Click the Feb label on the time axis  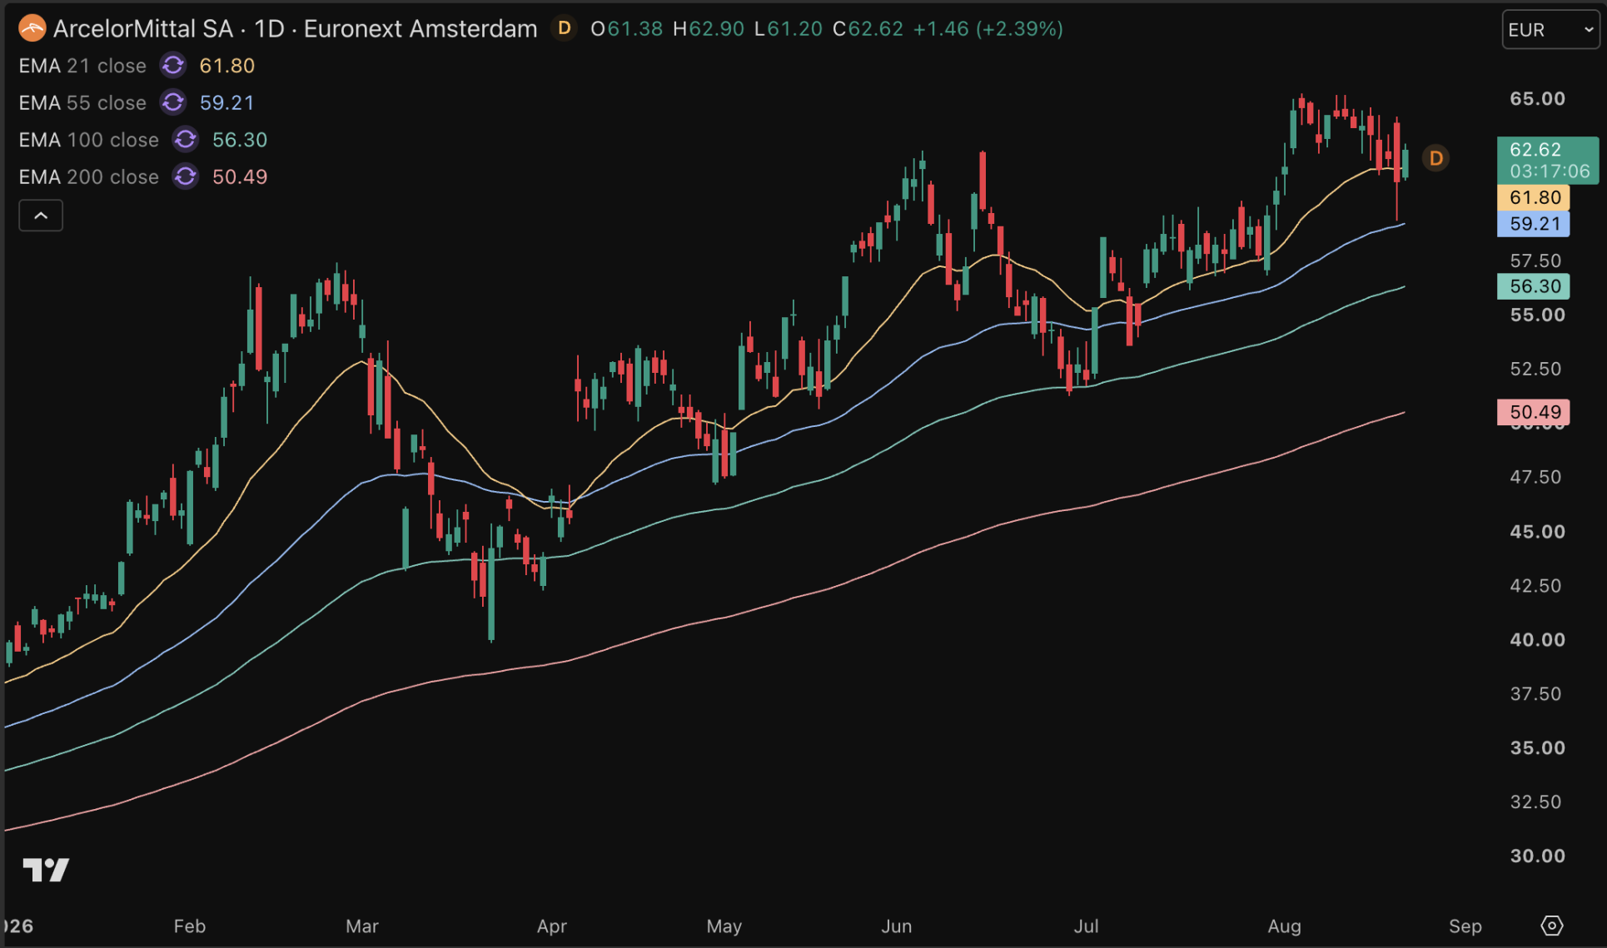point(190,926)
